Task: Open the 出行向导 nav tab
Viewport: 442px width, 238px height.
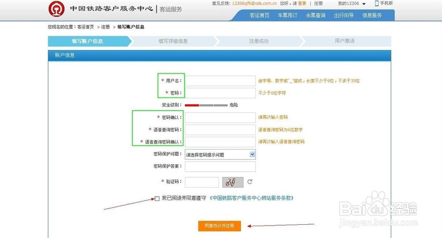Action: (x=344, y=16)
